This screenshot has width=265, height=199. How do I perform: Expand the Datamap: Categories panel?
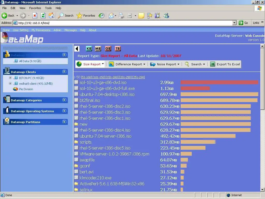(64, 100)
